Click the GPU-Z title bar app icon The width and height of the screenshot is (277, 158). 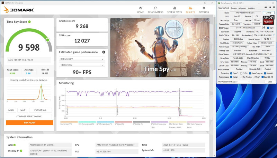(x=219, y=3)
